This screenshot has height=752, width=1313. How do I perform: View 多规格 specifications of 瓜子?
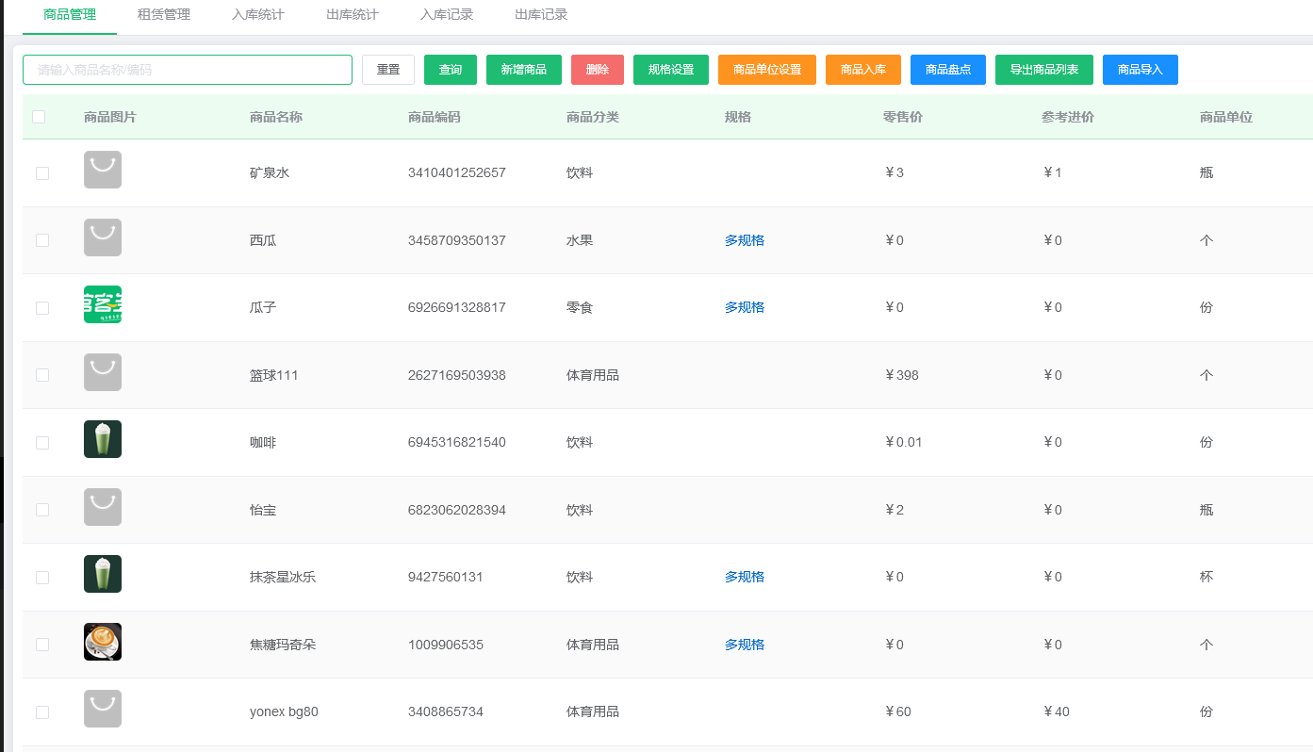coord(745,306)
